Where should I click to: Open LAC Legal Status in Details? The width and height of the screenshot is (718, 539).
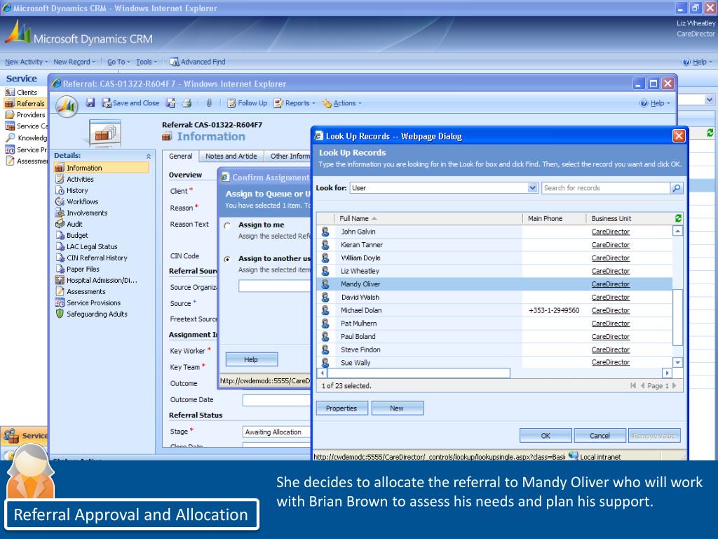coord(92,246)
